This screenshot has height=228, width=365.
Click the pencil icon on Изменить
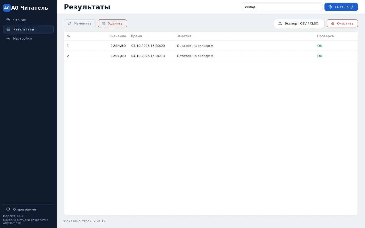tap(70, 23)
